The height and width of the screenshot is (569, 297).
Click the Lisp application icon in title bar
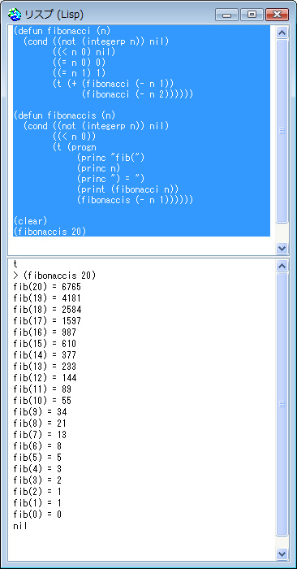point(15,15)
